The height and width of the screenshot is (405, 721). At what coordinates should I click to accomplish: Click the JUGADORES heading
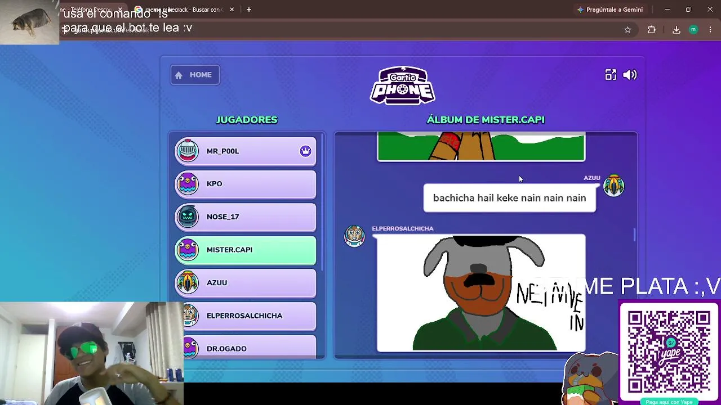point(247,120)
